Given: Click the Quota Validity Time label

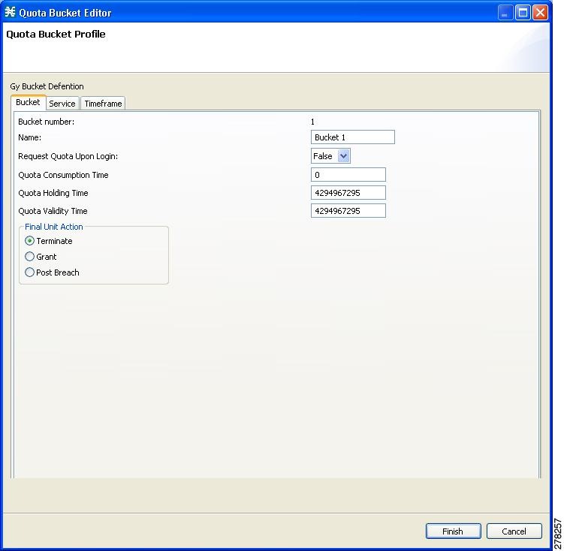Looking at the screenshot, I should pyautogui.click(x=53, y=211).
